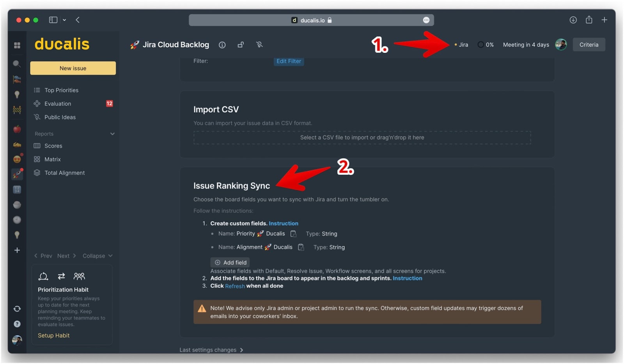Click the Jira Cloud Backlog title
The width and height of the screenshot is (624, 364).
pos(175,45)
